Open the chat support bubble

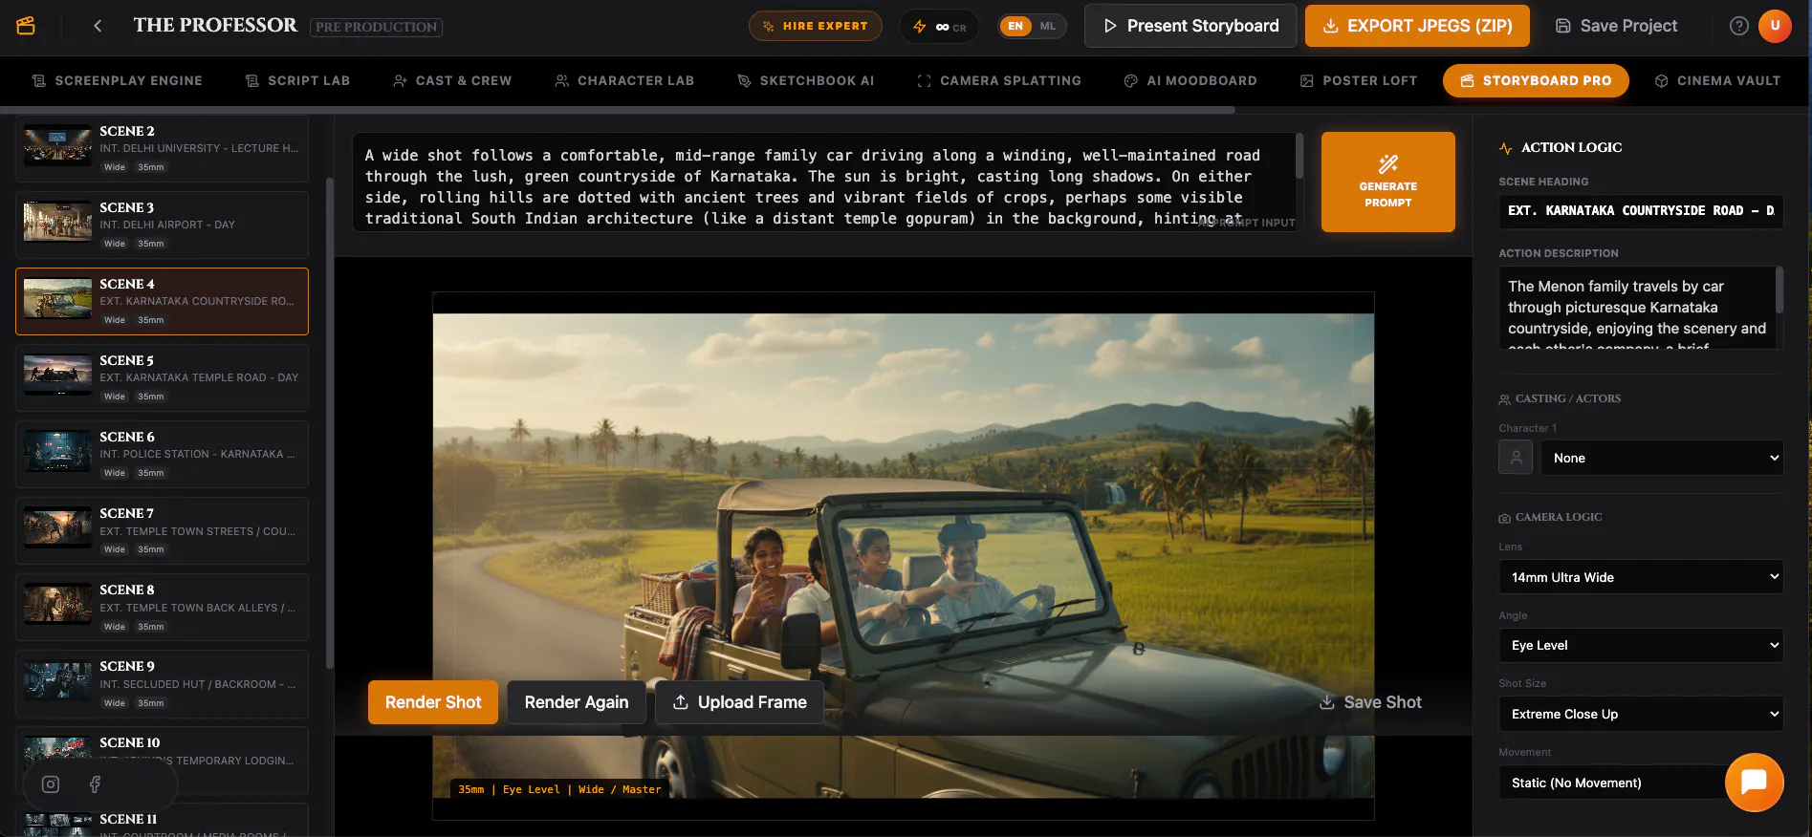point(1754,783)
